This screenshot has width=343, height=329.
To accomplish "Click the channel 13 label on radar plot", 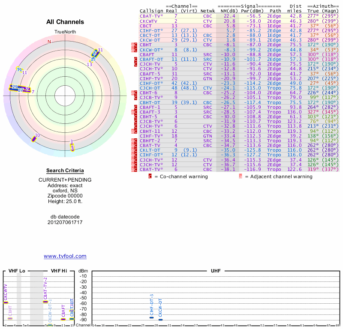I will coord(90,64).
